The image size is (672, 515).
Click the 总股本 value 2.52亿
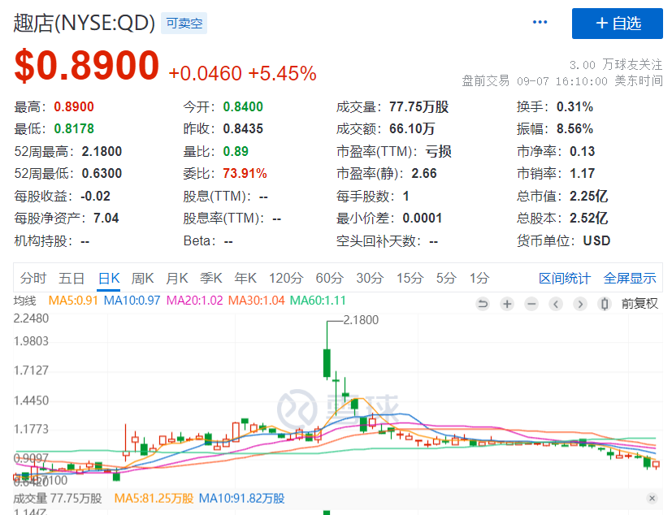coord(588,218)
